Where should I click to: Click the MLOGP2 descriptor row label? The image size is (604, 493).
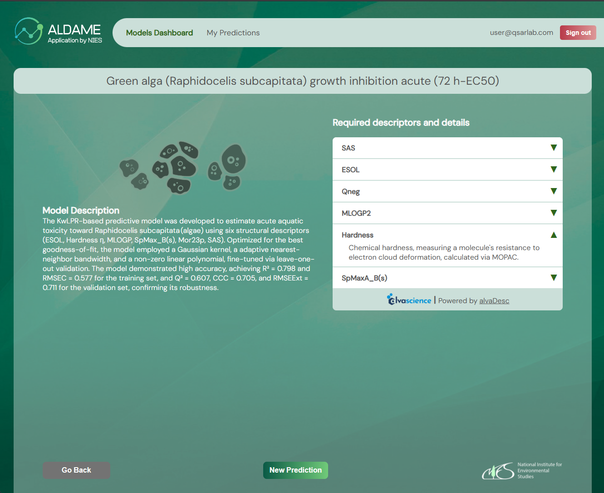(x=356, y=213)
